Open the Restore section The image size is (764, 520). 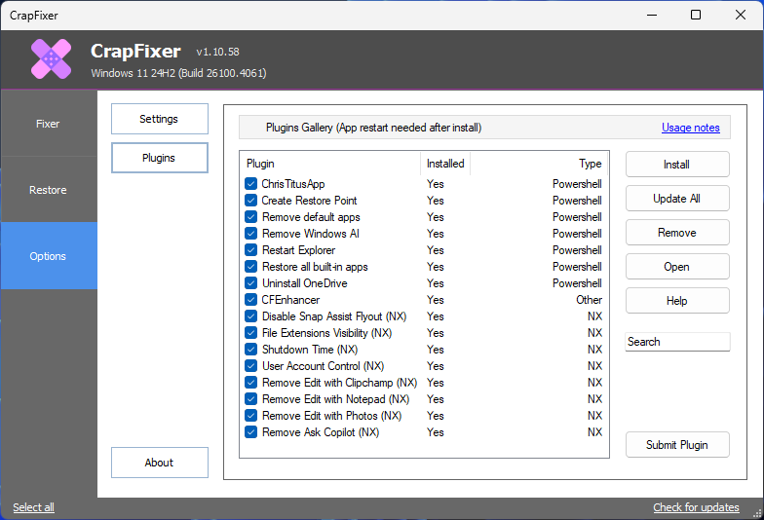click(x=49, y=190)
